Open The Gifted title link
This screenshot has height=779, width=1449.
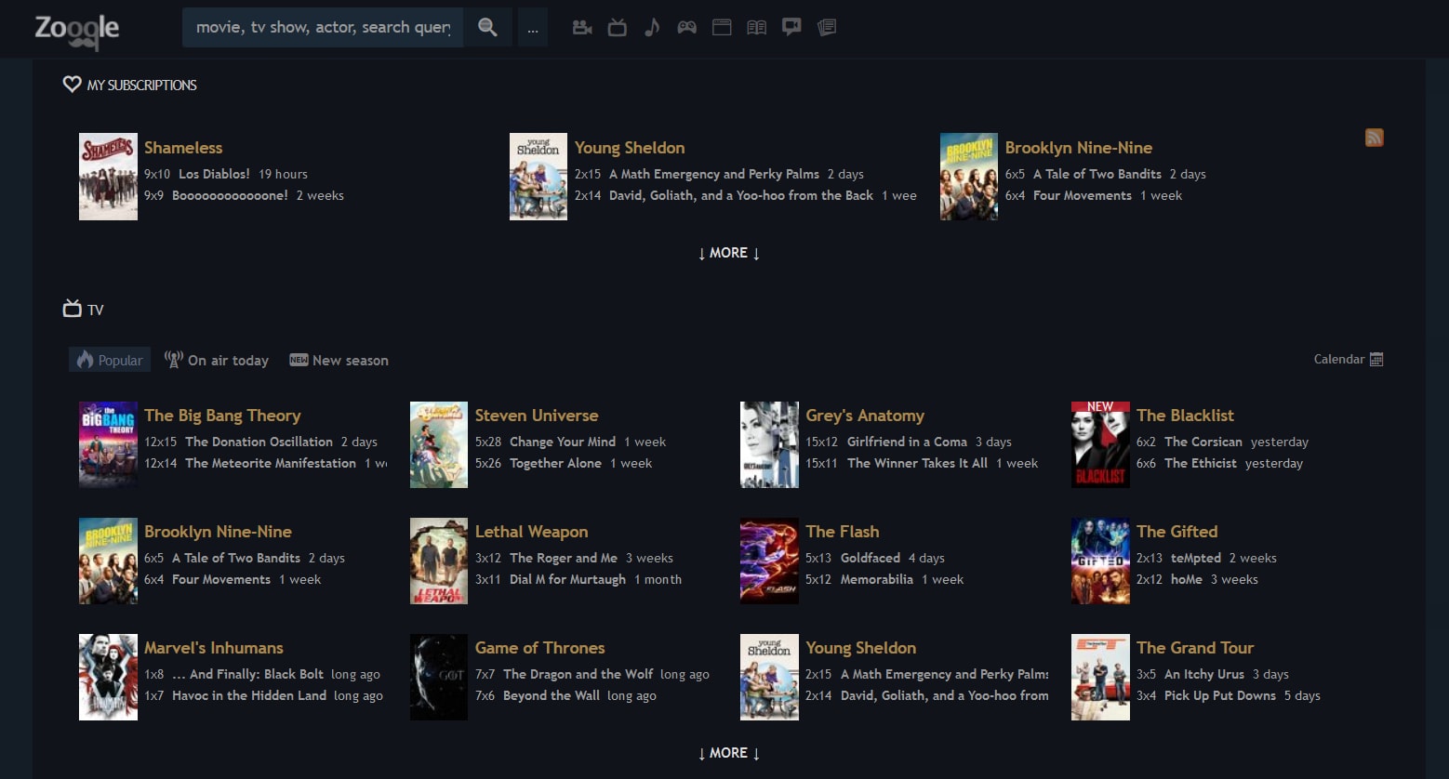click(x=1176, y=532)
